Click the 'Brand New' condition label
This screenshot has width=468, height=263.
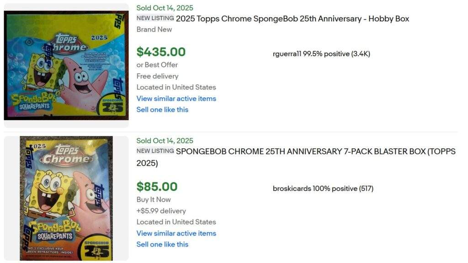[151, 30]
